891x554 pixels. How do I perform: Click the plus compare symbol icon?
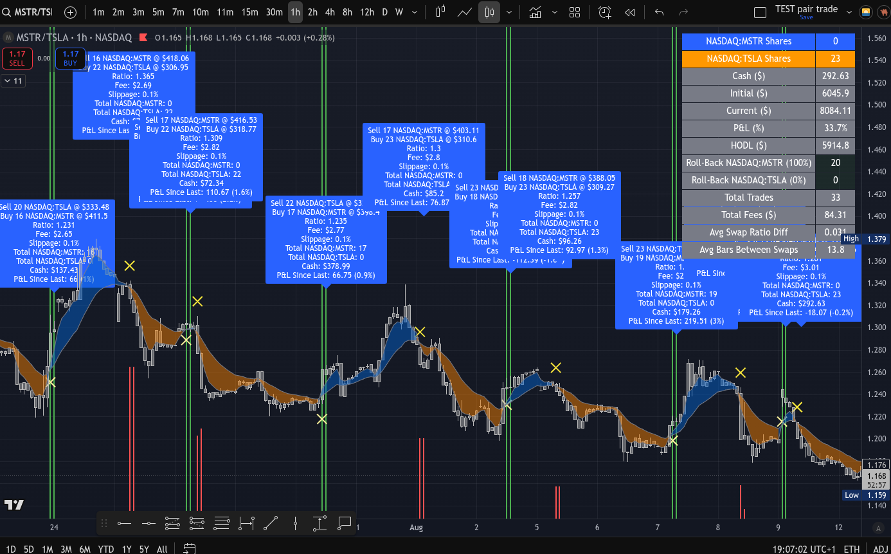(70, 12)
